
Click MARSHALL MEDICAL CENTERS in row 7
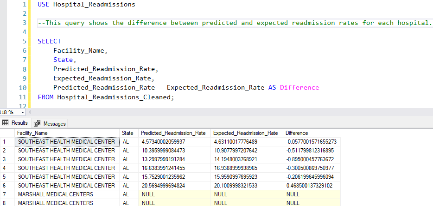tap(67, 194)
